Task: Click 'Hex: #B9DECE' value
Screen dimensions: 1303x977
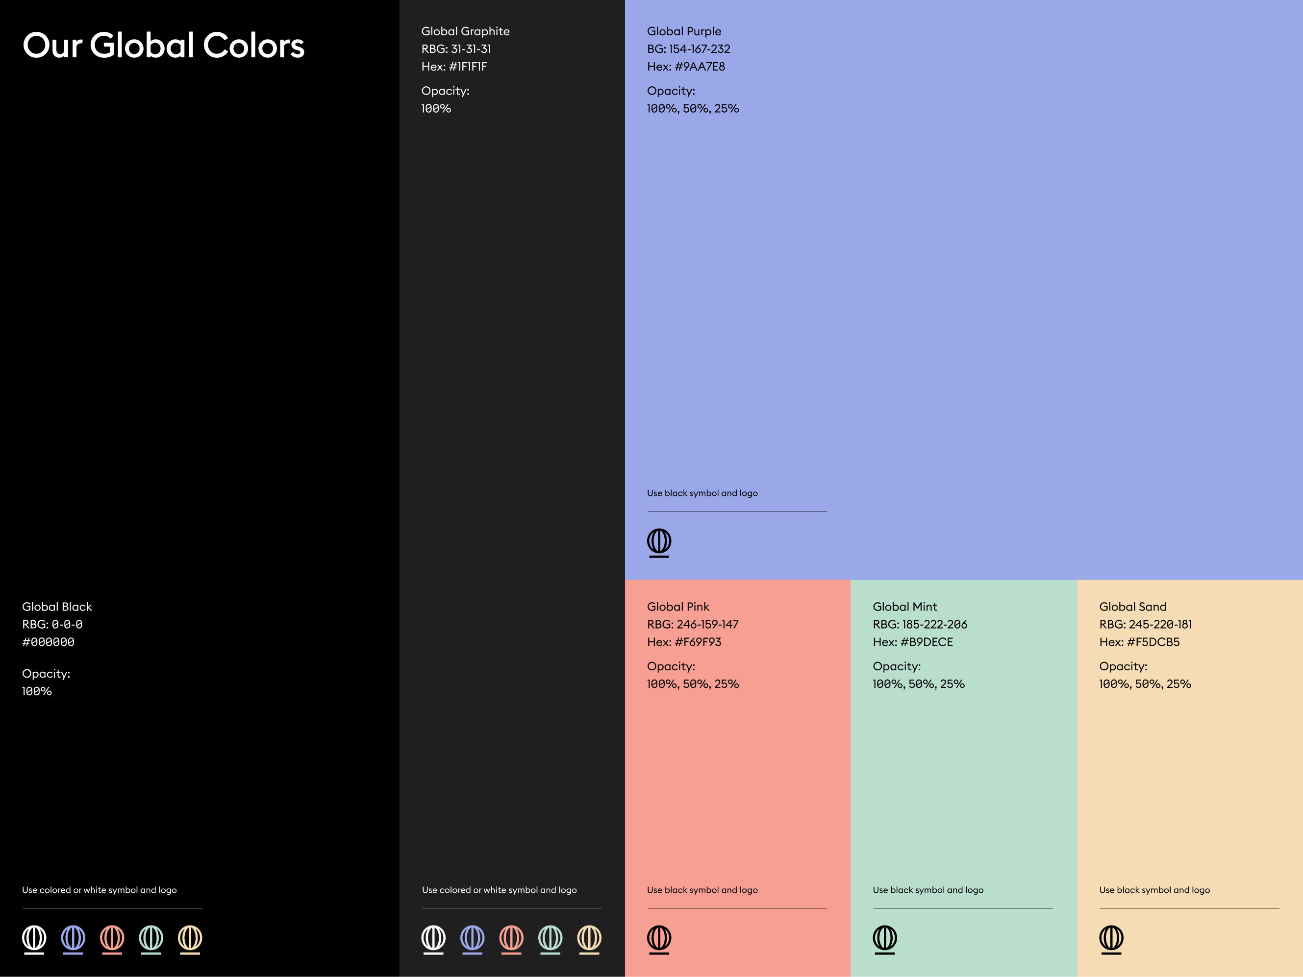Action: click(913, 642)
